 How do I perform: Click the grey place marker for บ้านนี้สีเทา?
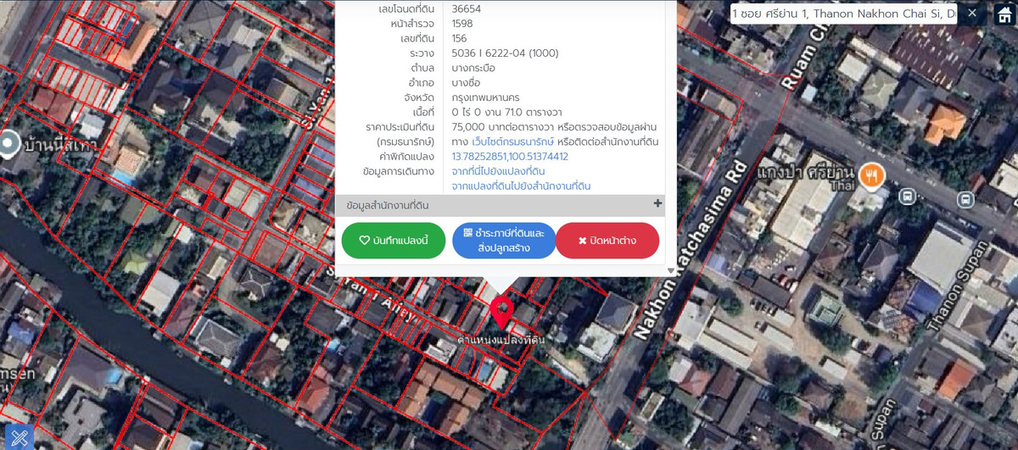point(9,144)
